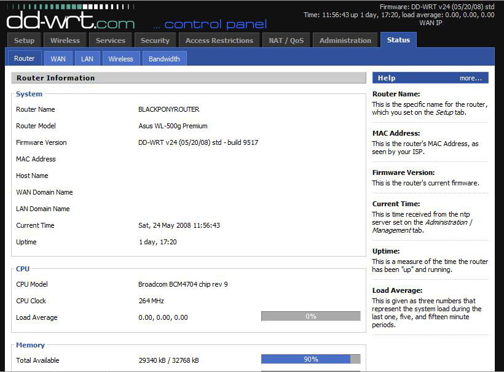The width and height of the screenshot is (504, 372).
Task: Select the NAT / QoS tab
Action: (286, 41)
